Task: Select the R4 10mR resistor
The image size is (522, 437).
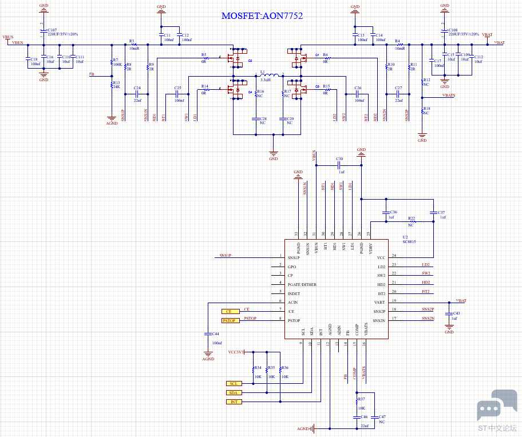Action: point(399,45)
